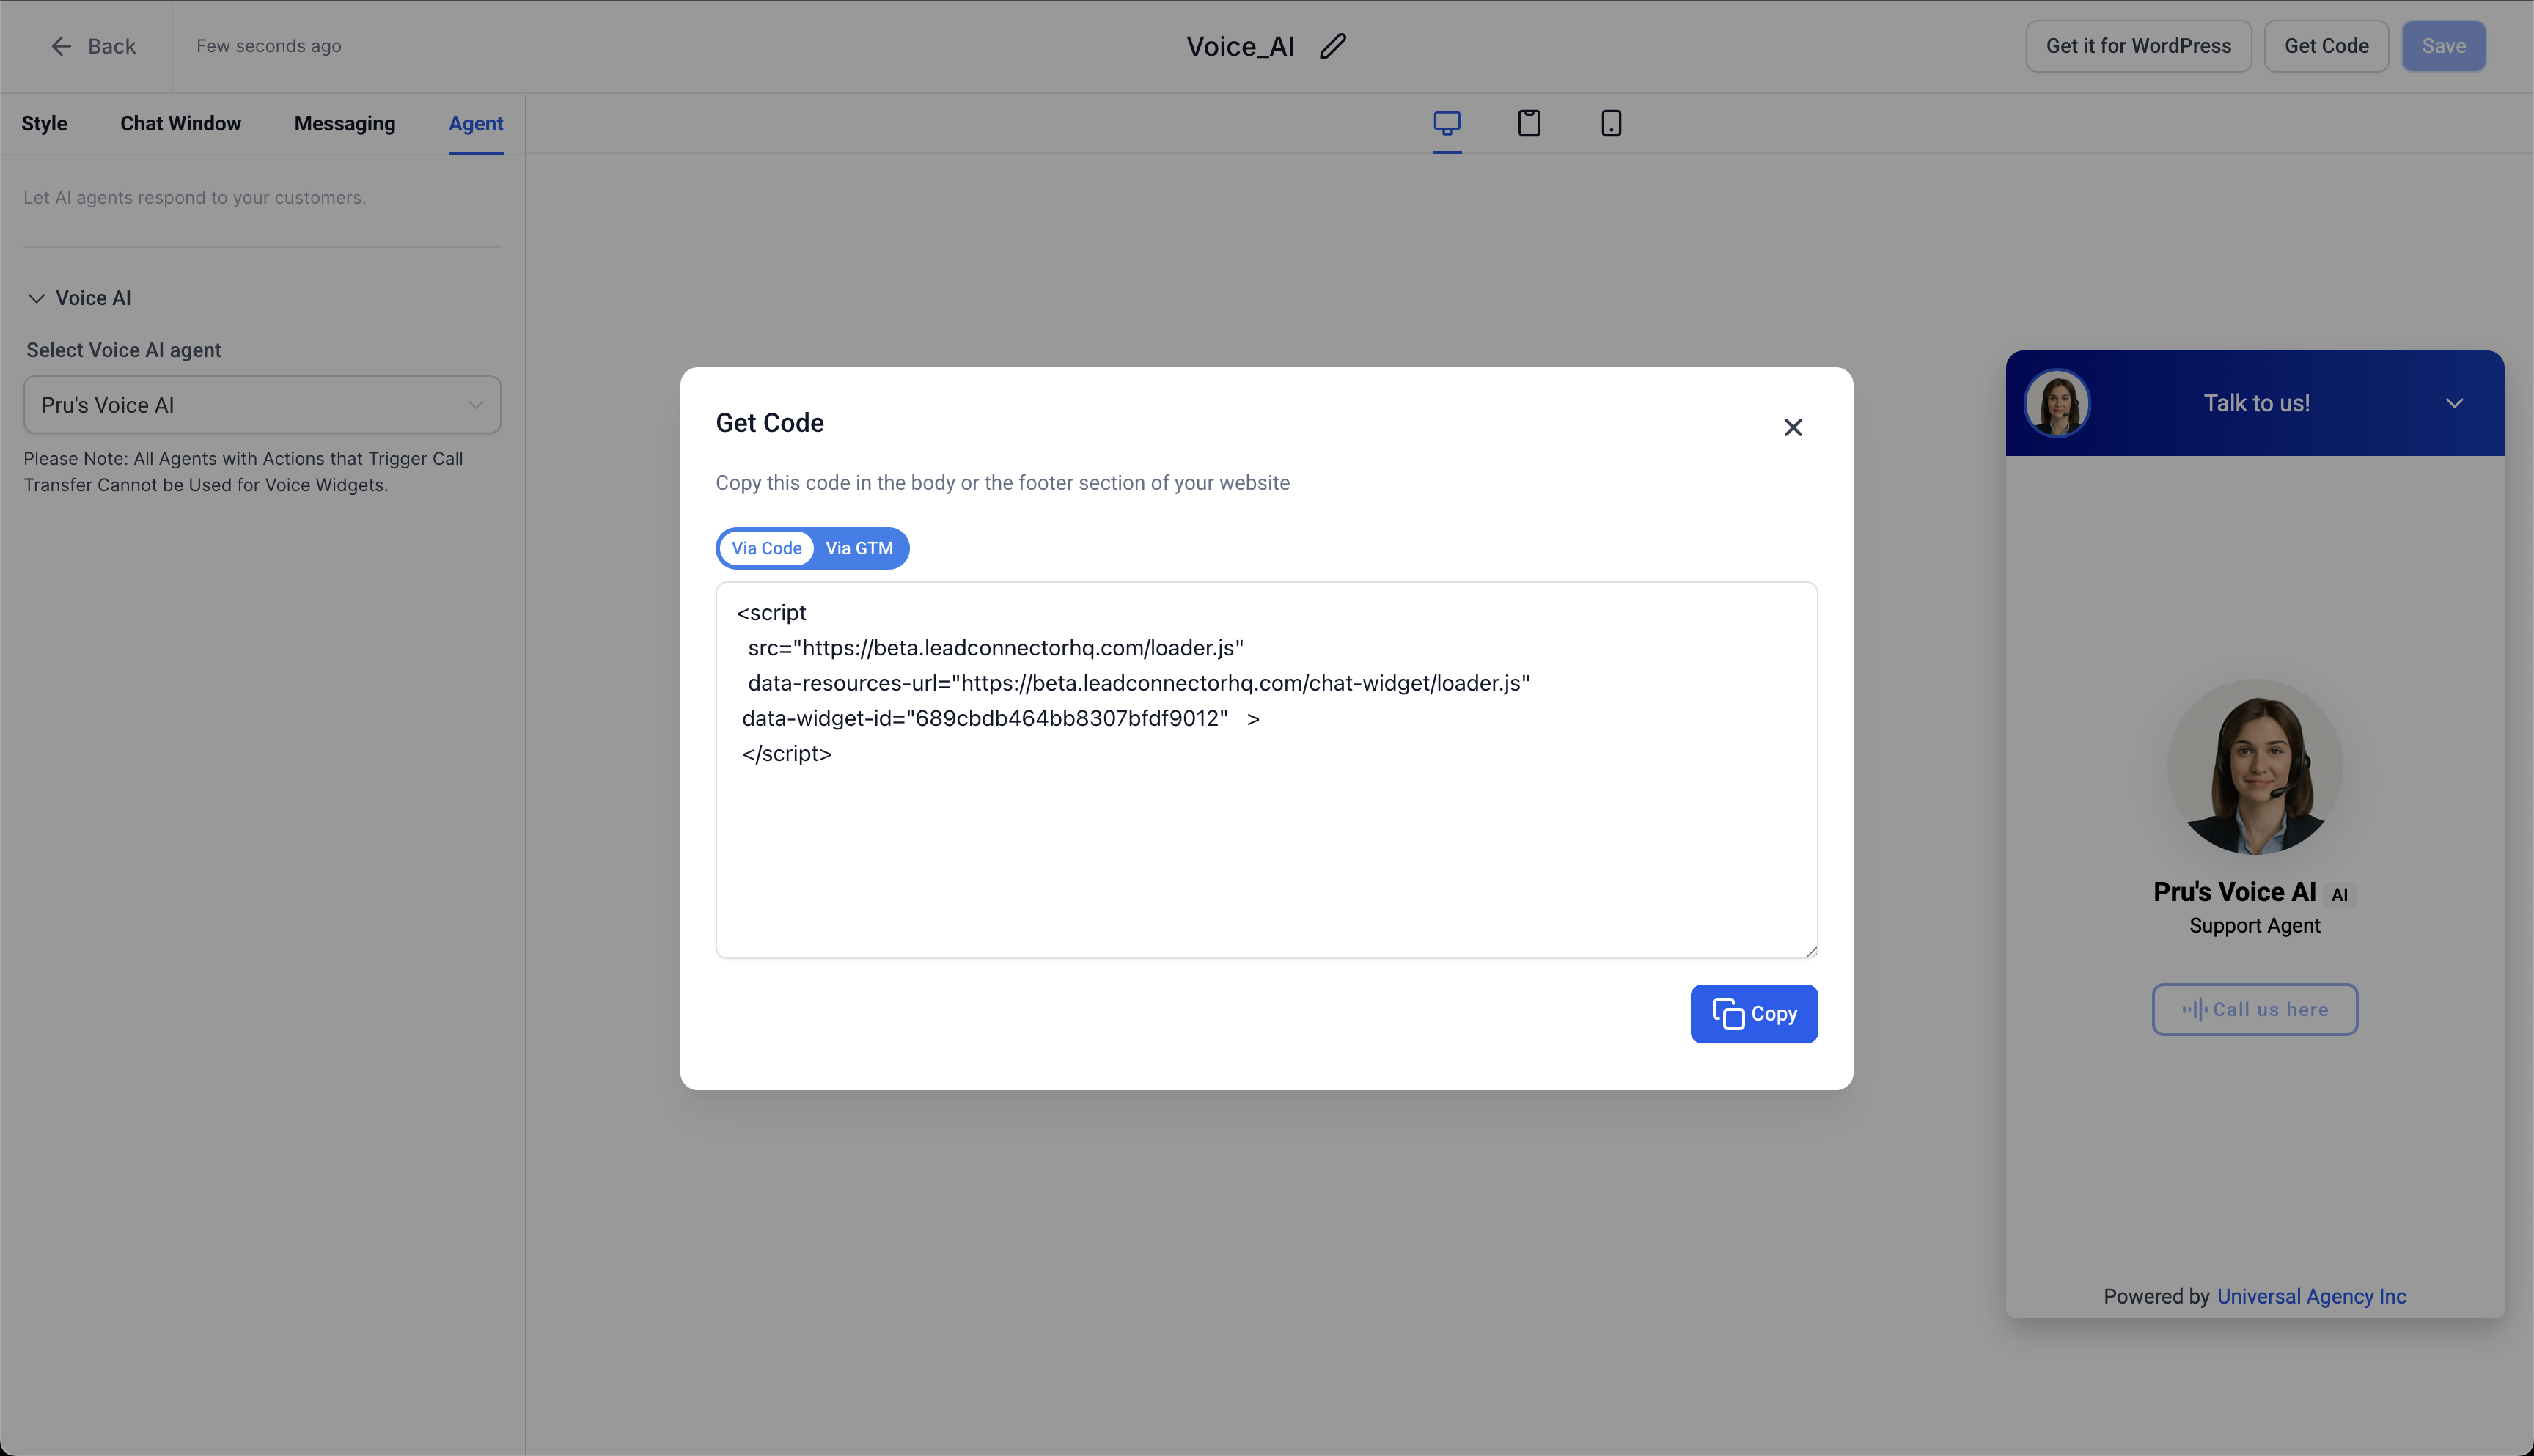Select the Via Code toggle option
The width and height of the screenshot is (2534, 1456).
pyautogui.click(x=766, y=548)
